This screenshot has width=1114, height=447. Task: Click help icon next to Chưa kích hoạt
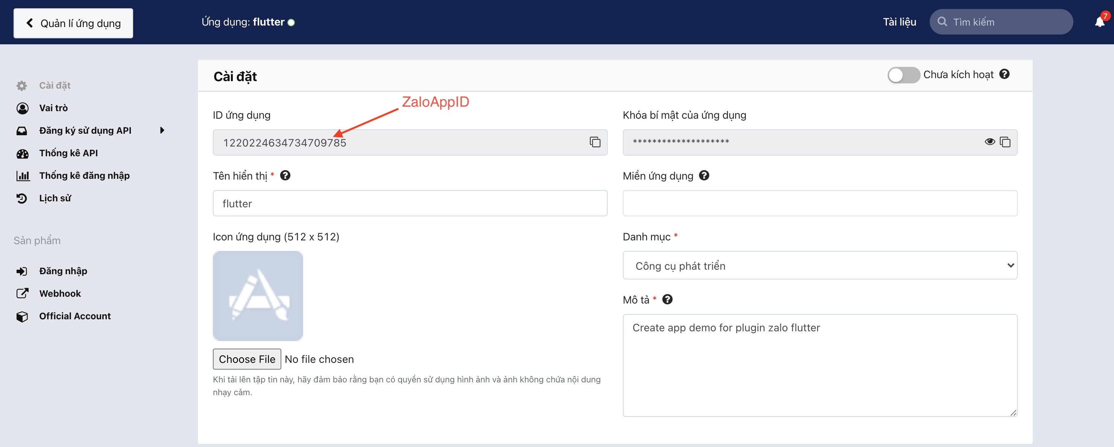[x=1004, y=74]
